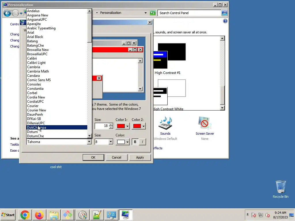Click Apply in the color dialog

pyautogui.click(x=140, y=157)
